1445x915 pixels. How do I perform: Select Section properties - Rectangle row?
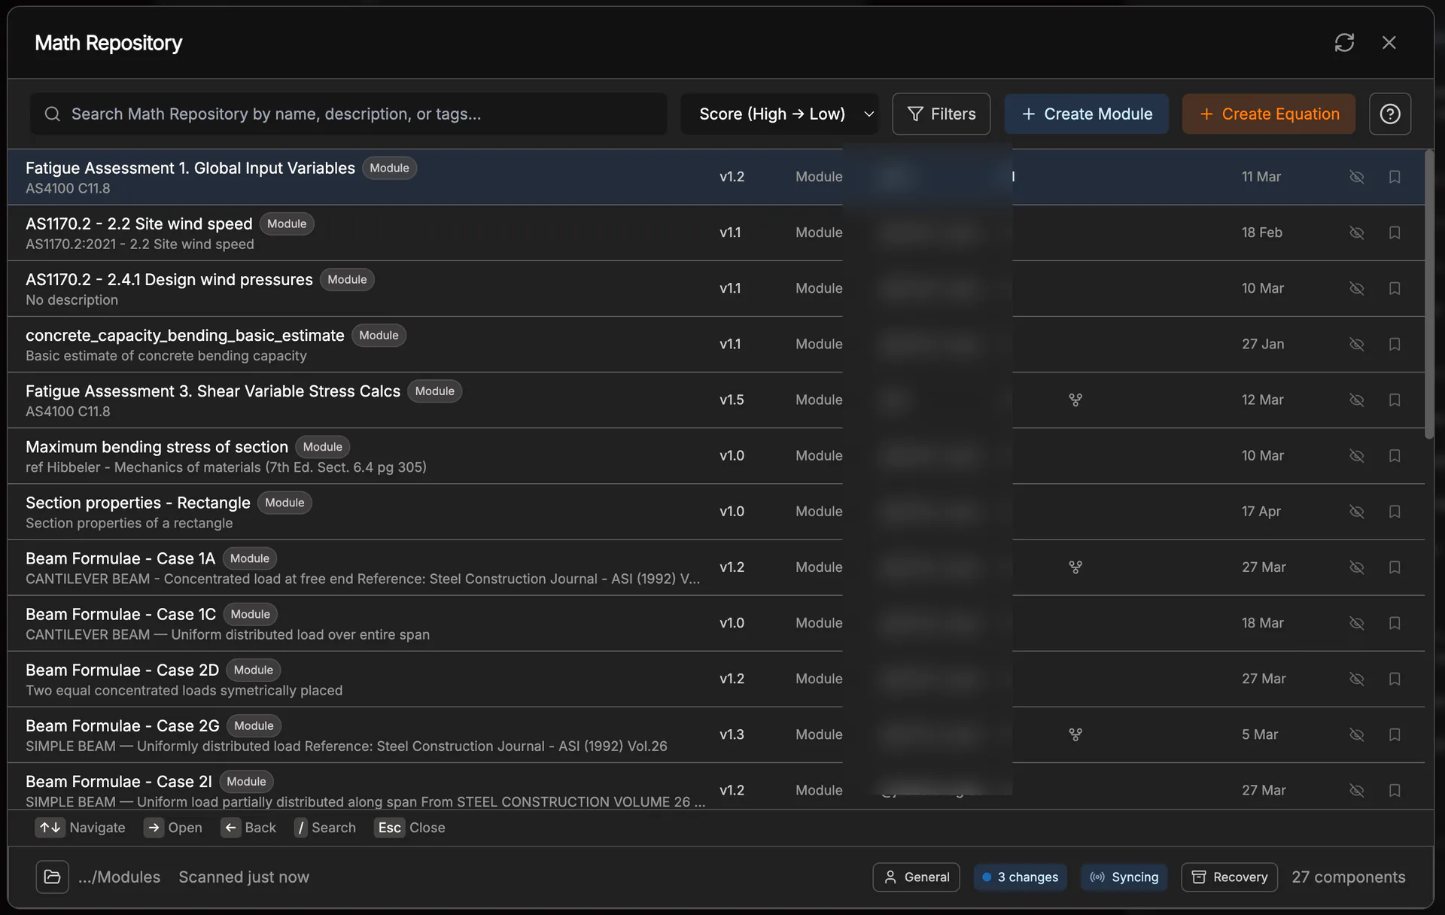pos(716,512)
